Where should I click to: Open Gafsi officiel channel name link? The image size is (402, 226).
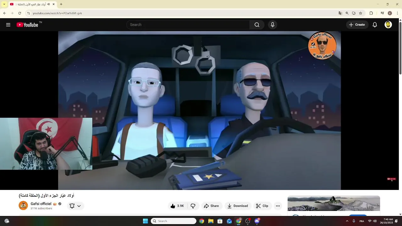coord(41,204)
